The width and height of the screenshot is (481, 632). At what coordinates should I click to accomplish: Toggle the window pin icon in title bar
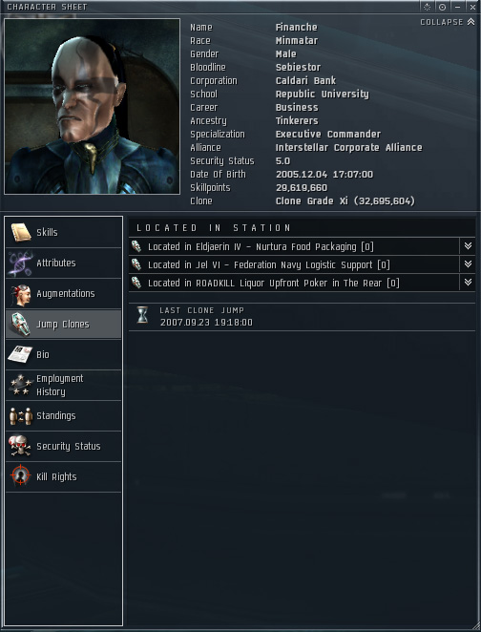[442, 7]
